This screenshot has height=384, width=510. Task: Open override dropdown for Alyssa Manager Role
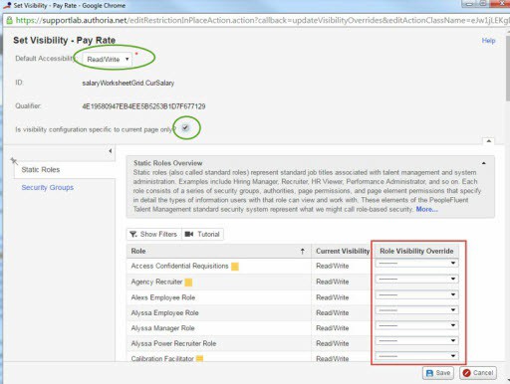(x=416, y=325)
